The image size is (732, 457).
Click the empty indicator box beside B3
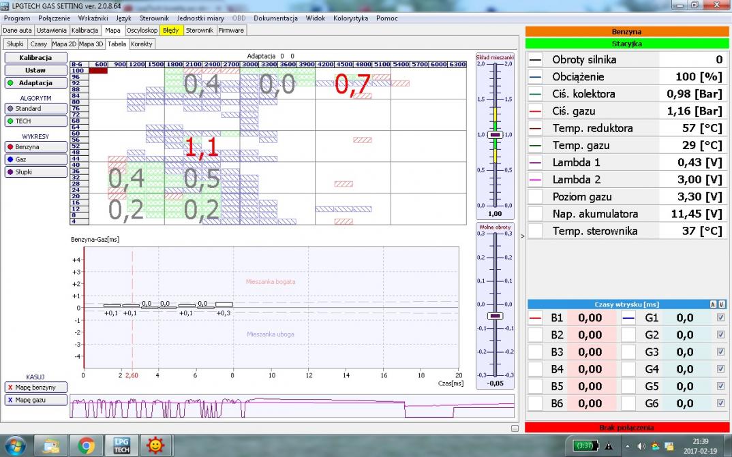(536, 352)
